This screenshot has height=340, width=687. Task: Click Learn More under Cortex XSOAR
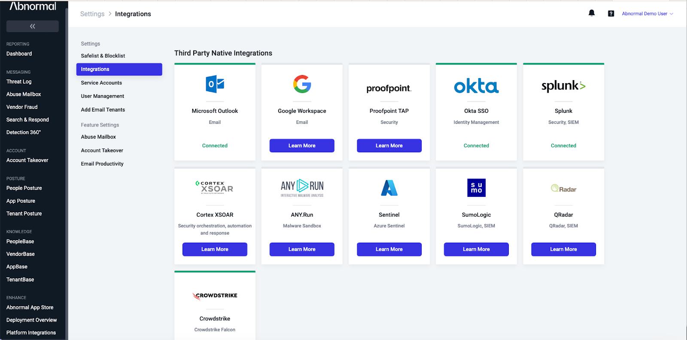click(x=215, y=250)
